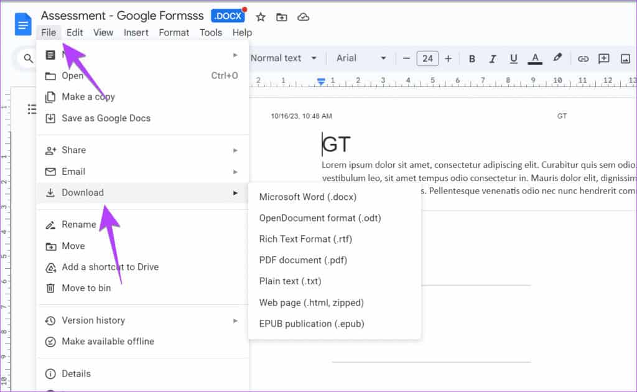This screenshot has height=392, width=637.
Task: Download as PDF document (.pdf)
Action: coord(334,260)
